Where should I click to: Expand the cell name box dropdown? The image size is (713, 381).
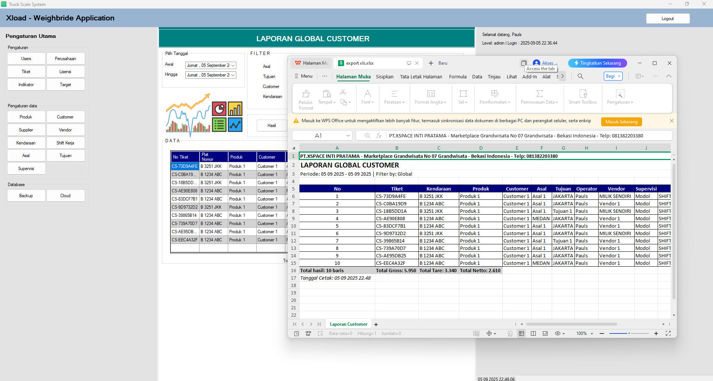tap(348, 136)
